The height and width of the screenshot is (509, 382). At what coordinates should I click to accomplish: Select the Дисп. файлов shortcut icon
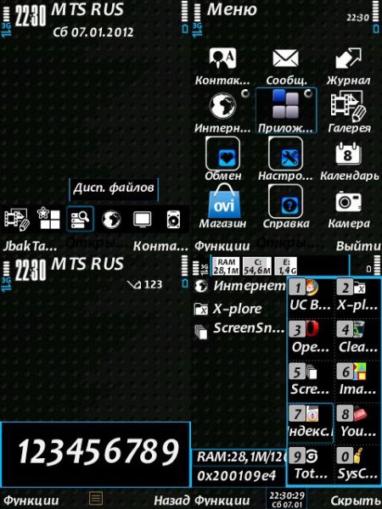pos(81,219)
